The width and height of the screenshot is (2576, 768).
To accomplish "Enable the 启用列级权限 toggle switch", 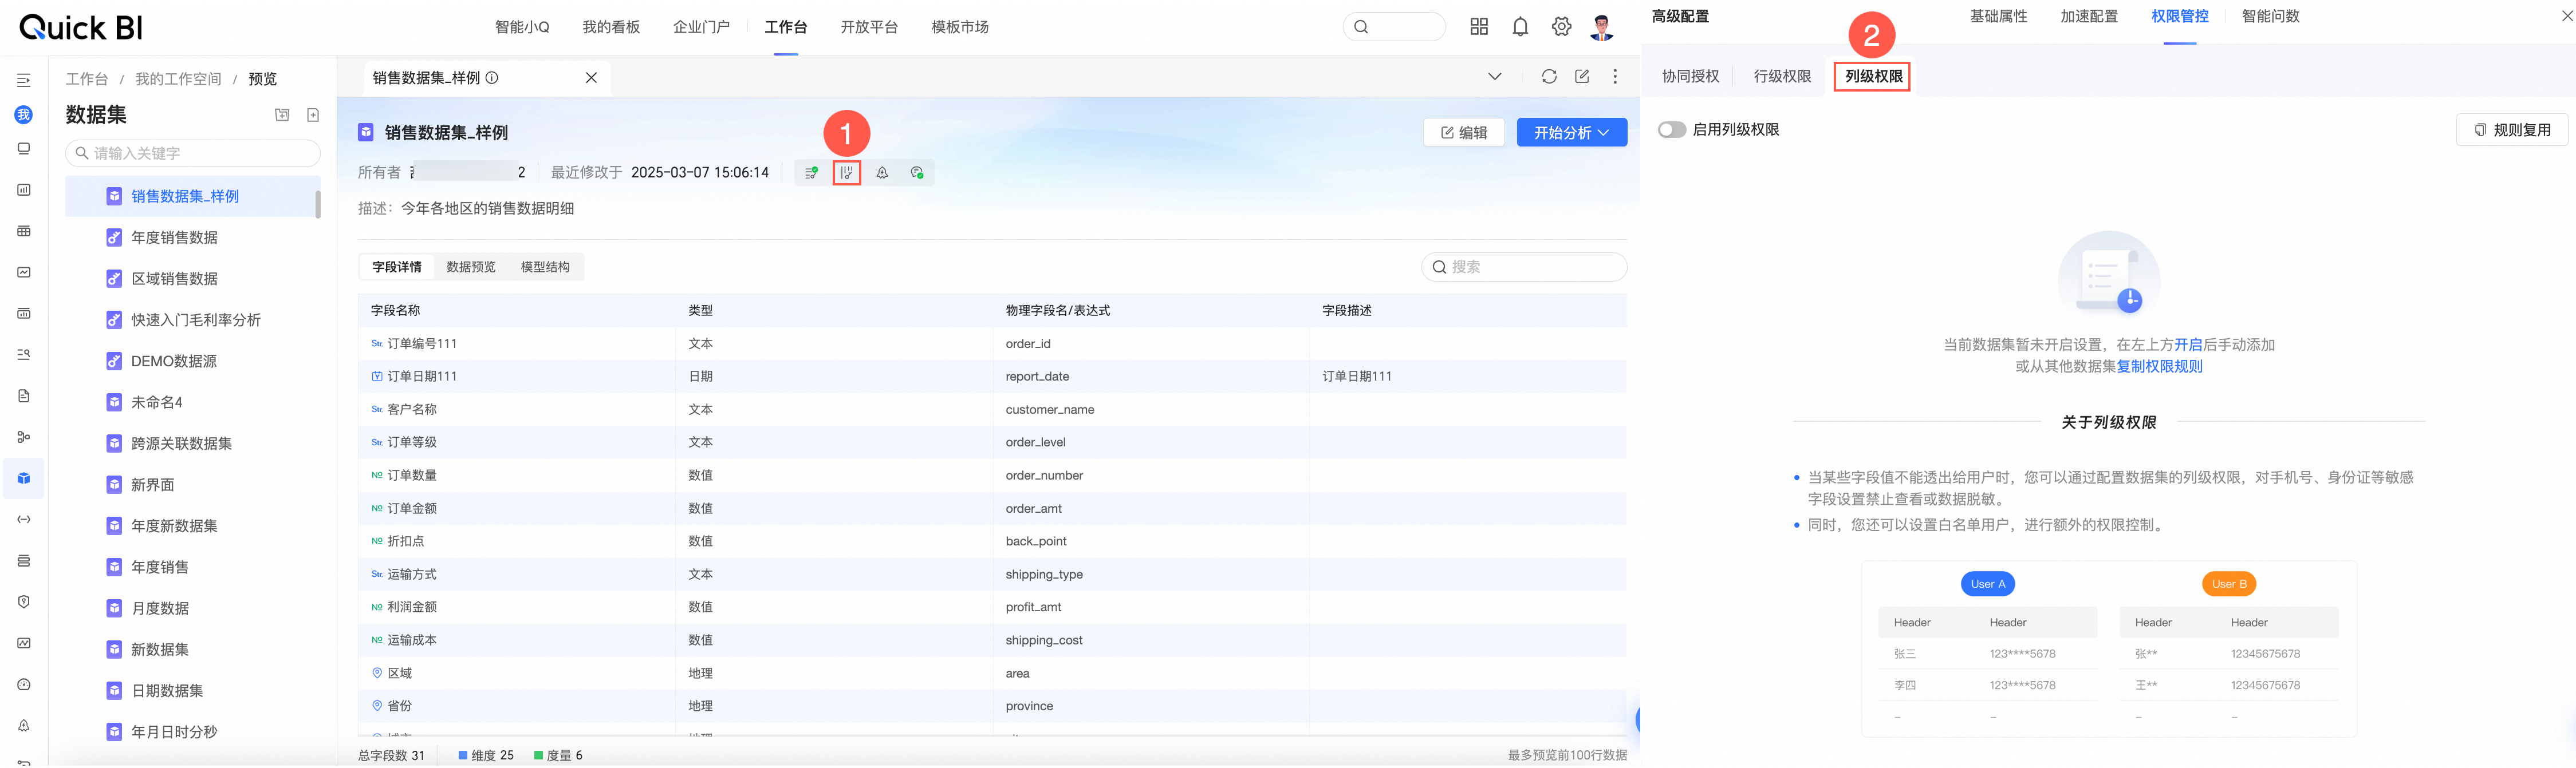I will (1671, 130).
